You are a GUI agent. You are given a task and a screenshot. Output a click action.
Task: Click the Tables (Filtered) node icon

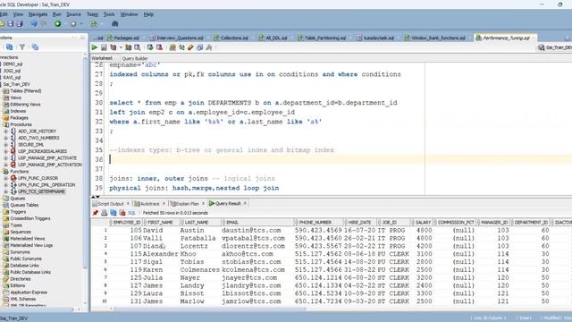click(6, 91)
